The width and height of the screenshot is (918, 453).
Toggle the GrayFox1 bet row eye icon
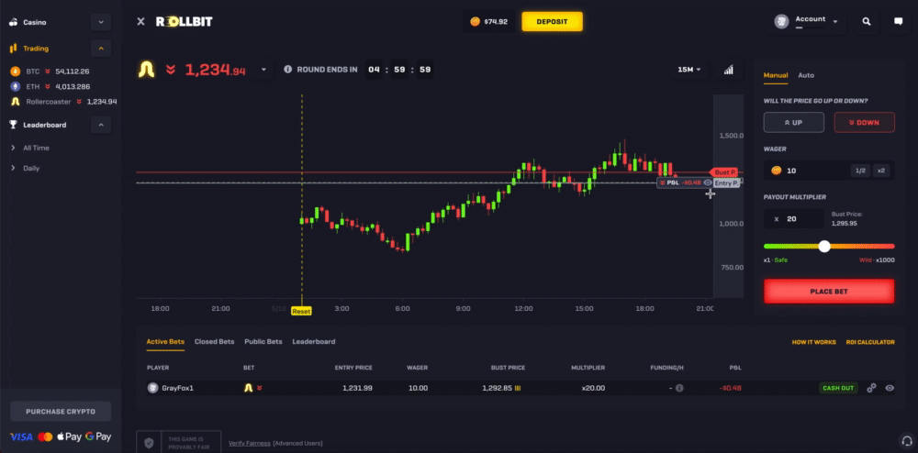[890, 388]
